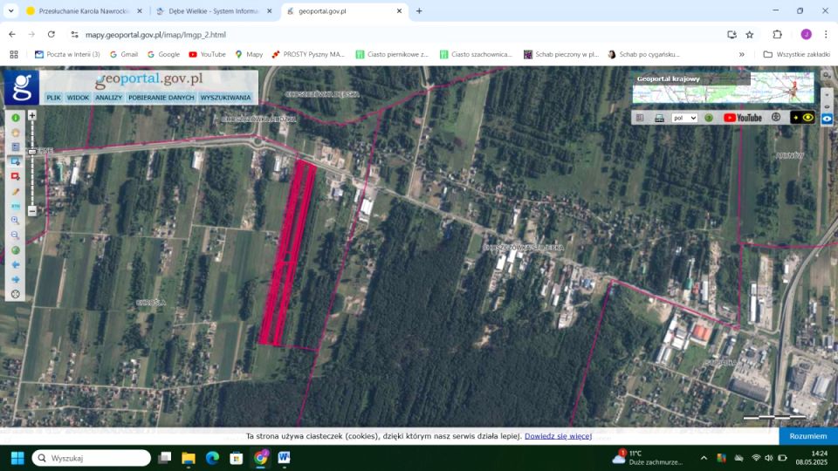Image resolution: width=838 pixels, height=471 pixels.
Task: Expand the WIDOK menu
Action: click(x=78, y=98)
